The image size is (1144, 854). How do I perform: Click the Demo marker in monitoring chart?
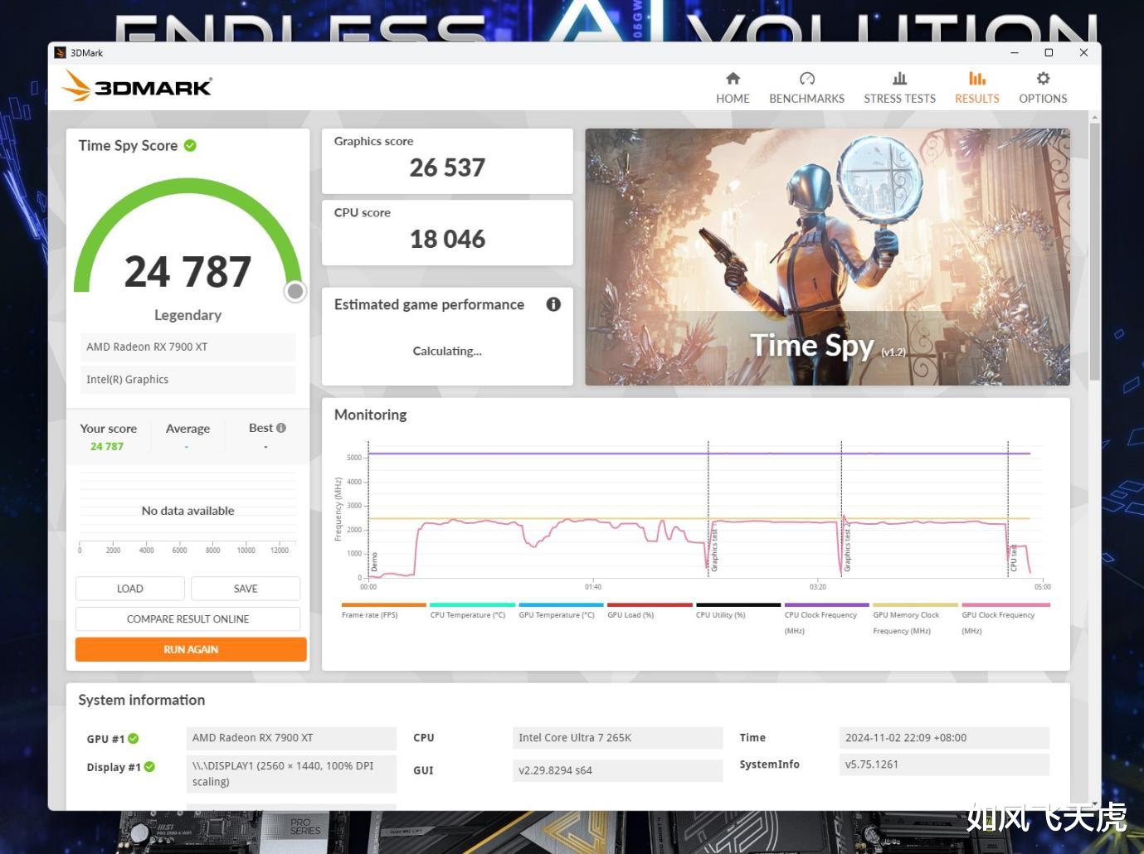(374, 562)
